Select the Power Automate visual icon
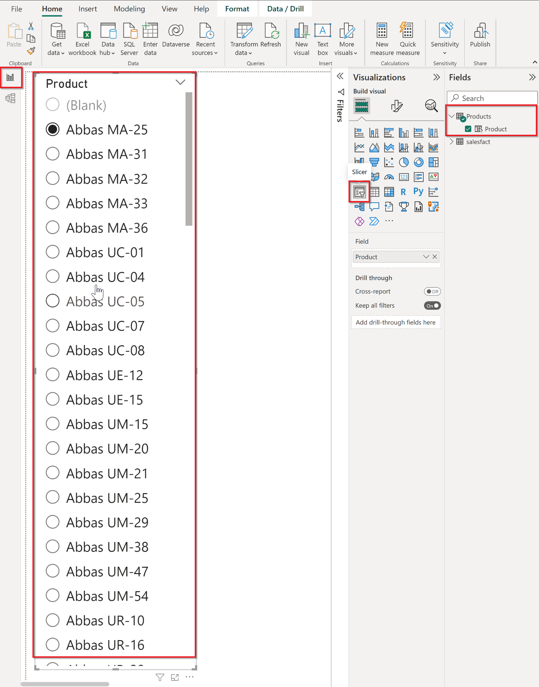The image size is (539, 687). (x=374, y=221)
